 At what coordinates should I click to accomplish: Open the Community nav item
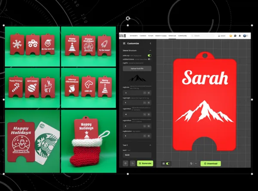(x=182, y=36)
